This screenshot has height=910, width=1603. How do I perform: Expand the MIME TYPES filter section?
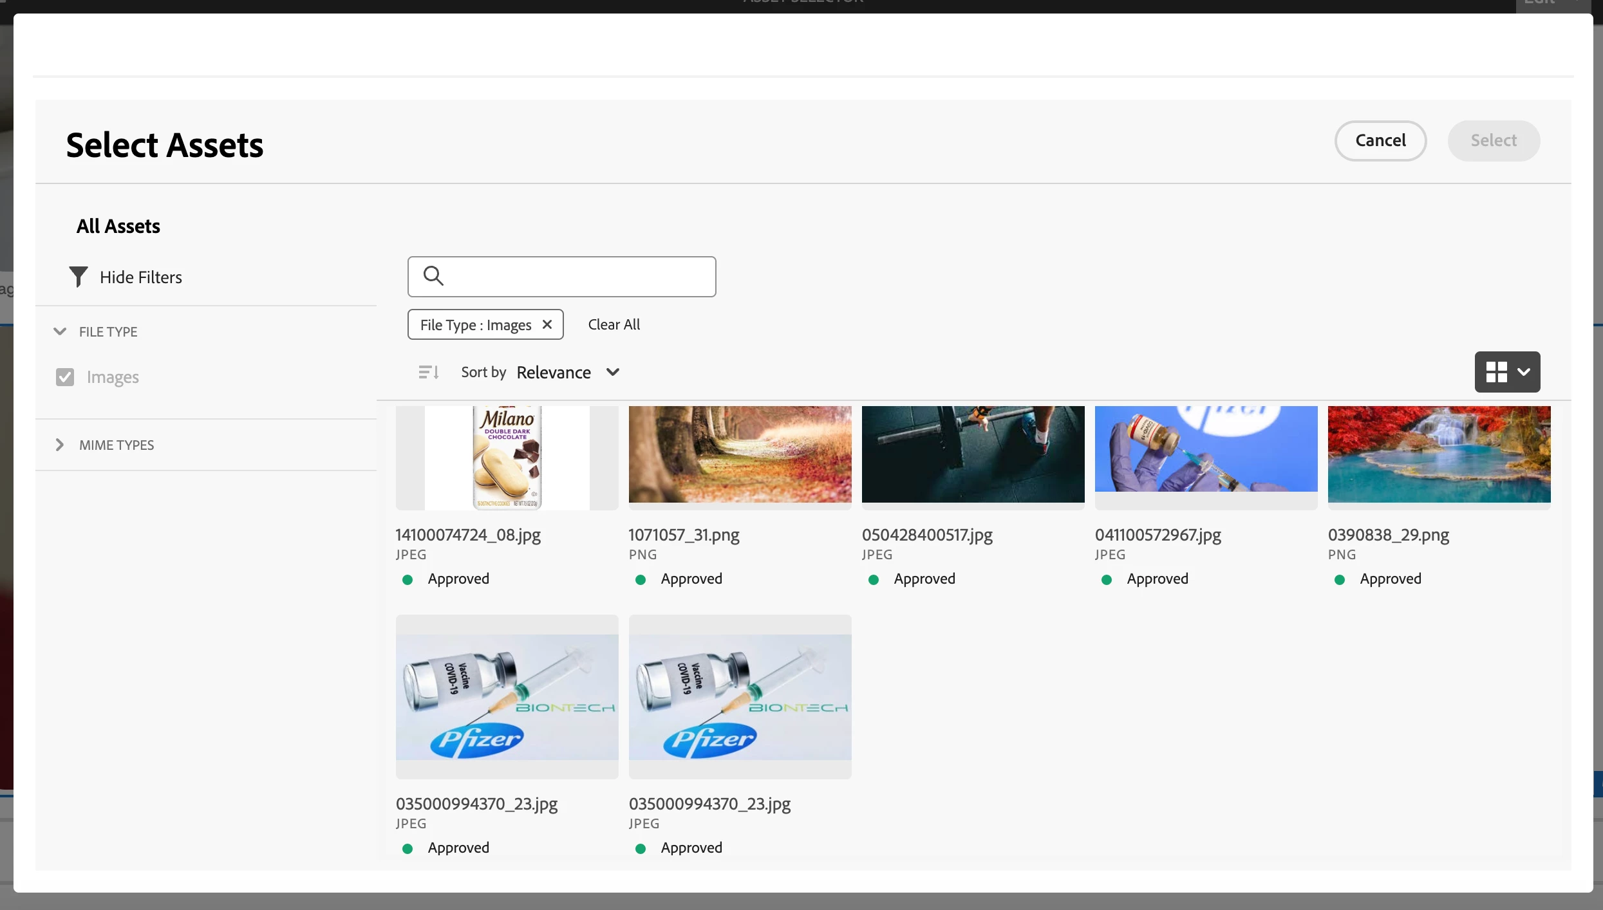(60, 445)
